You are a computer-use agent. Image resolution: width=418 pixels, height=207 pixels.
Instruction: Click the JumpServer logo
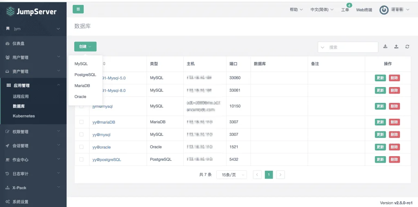(31, 11)
